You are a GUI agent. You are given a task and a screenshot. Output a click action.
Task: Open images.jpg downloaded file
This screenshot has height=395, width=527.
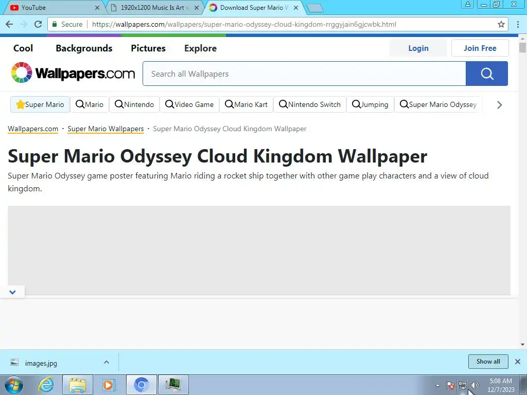[41, 363]
